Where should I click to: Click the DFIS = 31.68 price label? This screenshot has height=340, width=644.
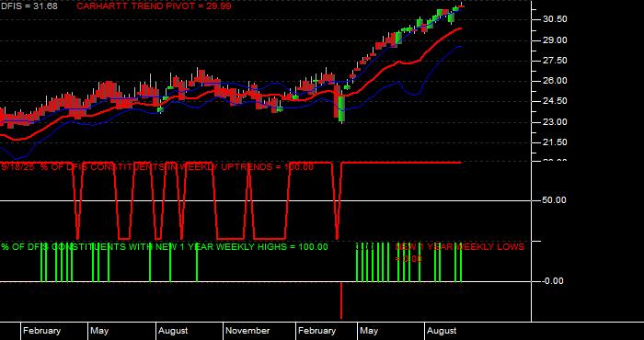[29, 6]
